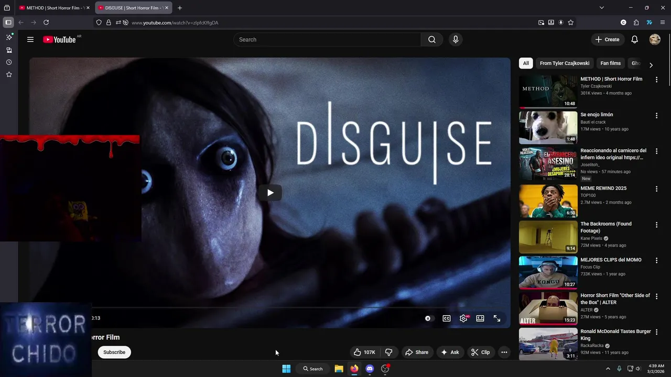Screen dimensions: 671x377
Task: Open options for Ronald McDonald Tastes Burger King
Action: (656, 332)
